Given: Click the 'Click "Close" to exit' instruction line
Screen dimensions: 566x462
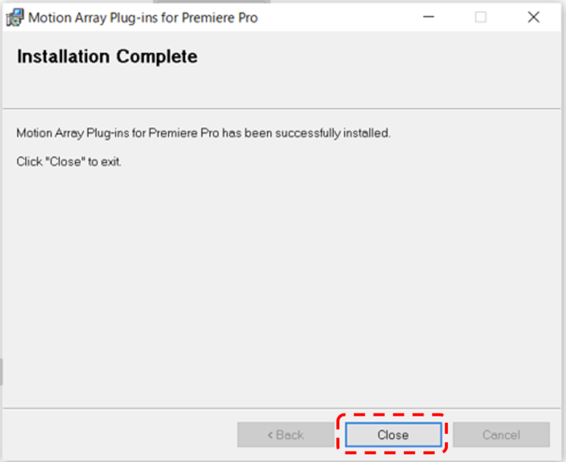Looking at the screenshot, I should (x=69, y=161).
